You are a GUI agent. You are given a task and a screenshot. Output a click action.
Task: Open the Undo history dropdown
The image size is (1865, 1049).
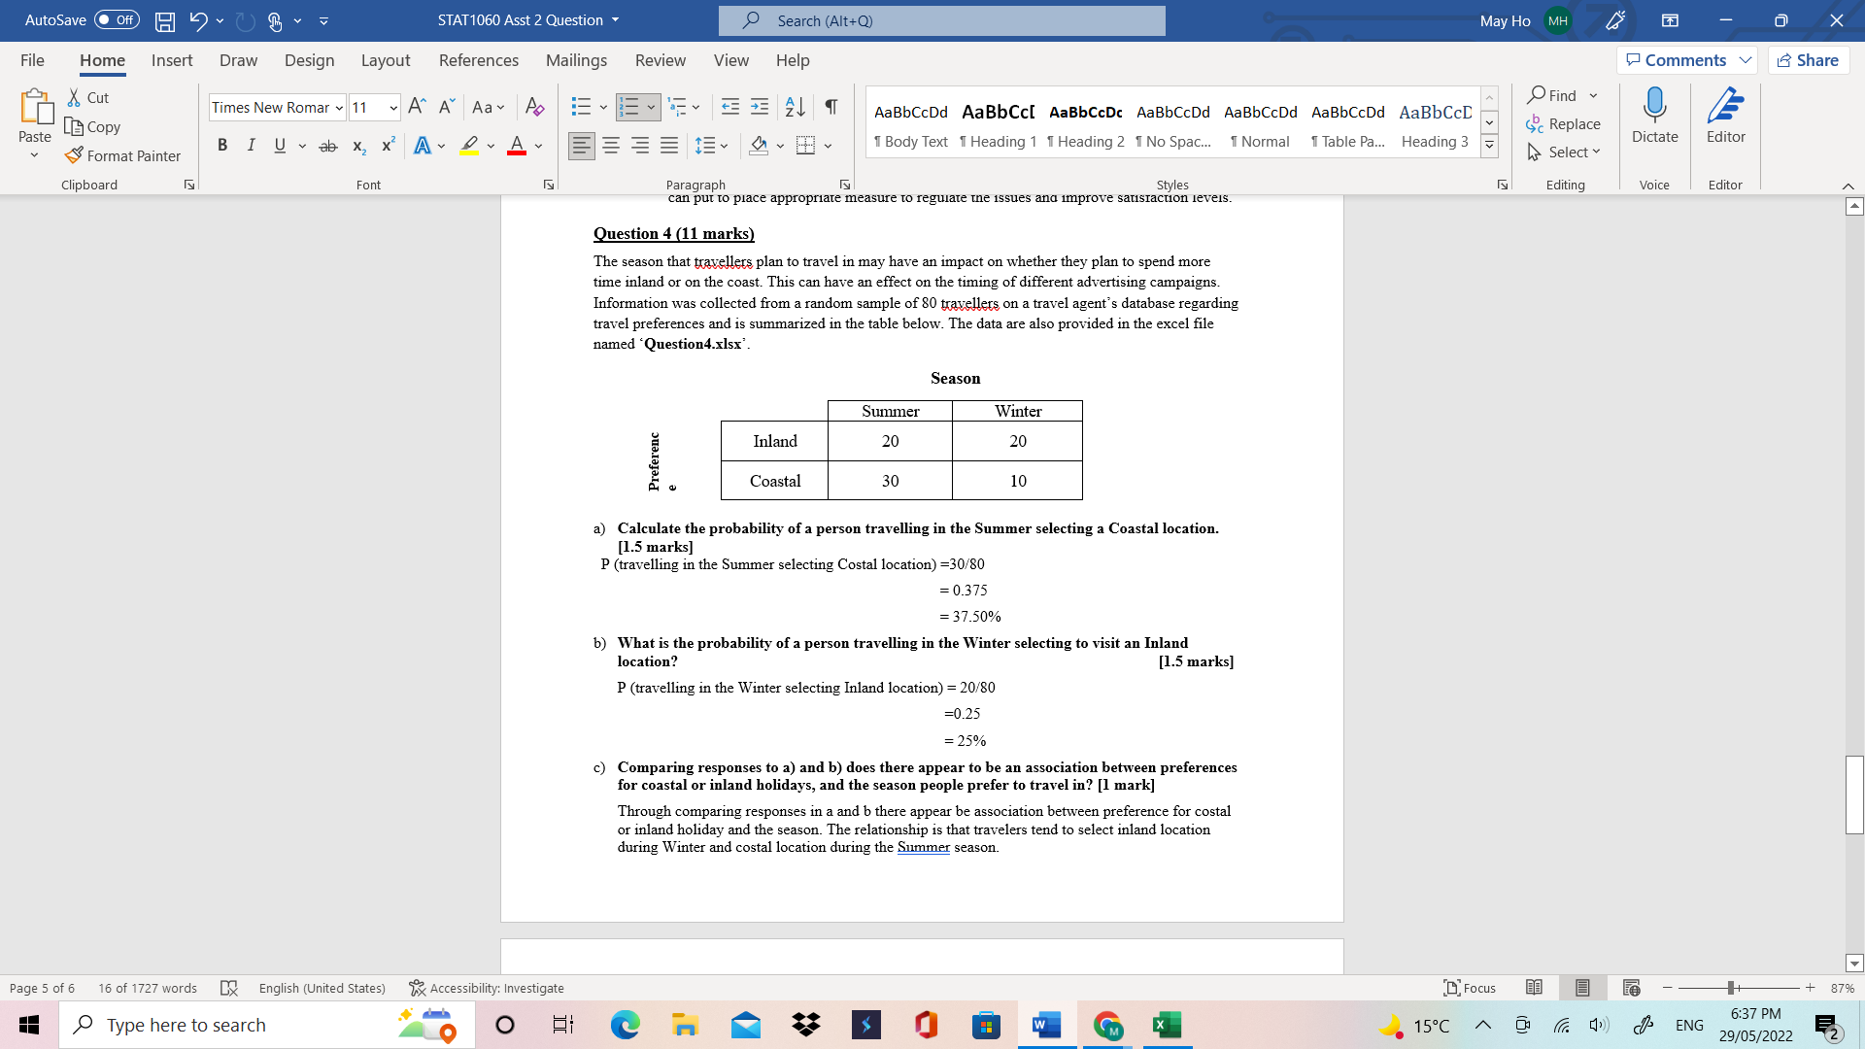(x=220, y=19)
